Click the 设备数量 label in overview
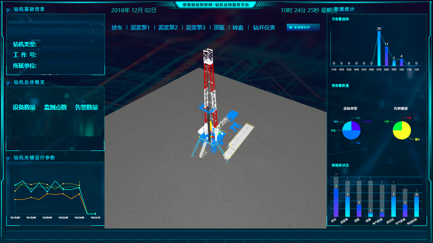Viewport: 433px width, 243px height. point(24,108)
